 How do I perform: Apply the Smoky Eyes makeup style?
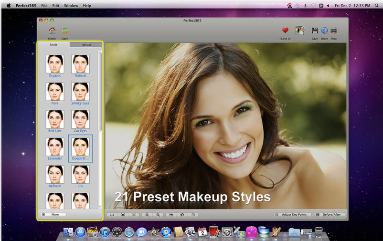80,94
